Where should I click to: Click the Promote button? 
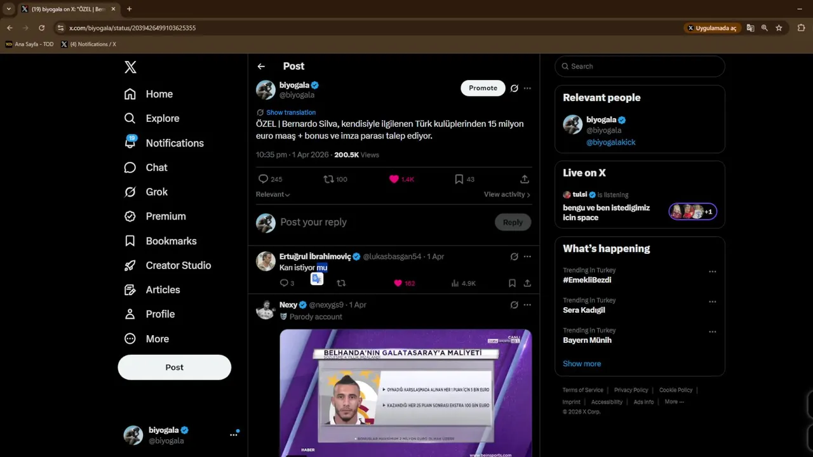click(x=483, y=88)
